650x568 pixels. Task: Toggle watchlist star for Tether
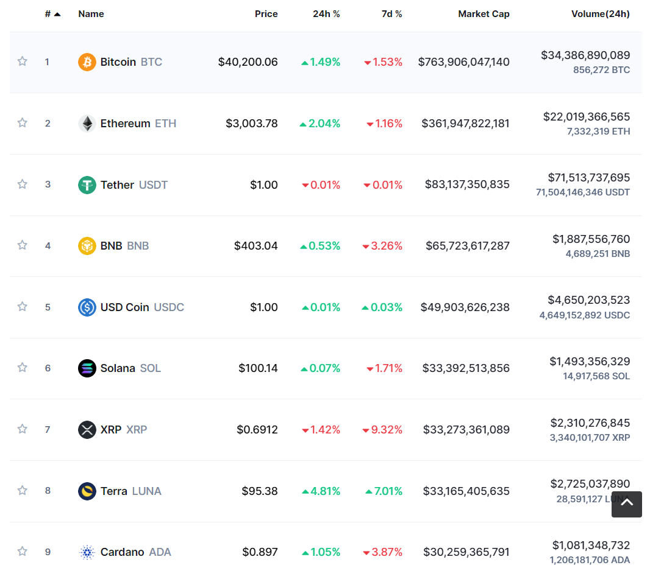23,184
